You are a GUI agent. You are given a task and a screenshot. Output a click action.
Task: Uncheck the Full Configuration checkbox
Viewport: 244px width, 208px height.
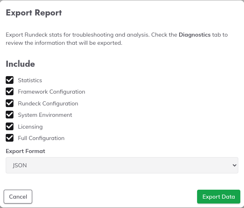pos(10,138)
